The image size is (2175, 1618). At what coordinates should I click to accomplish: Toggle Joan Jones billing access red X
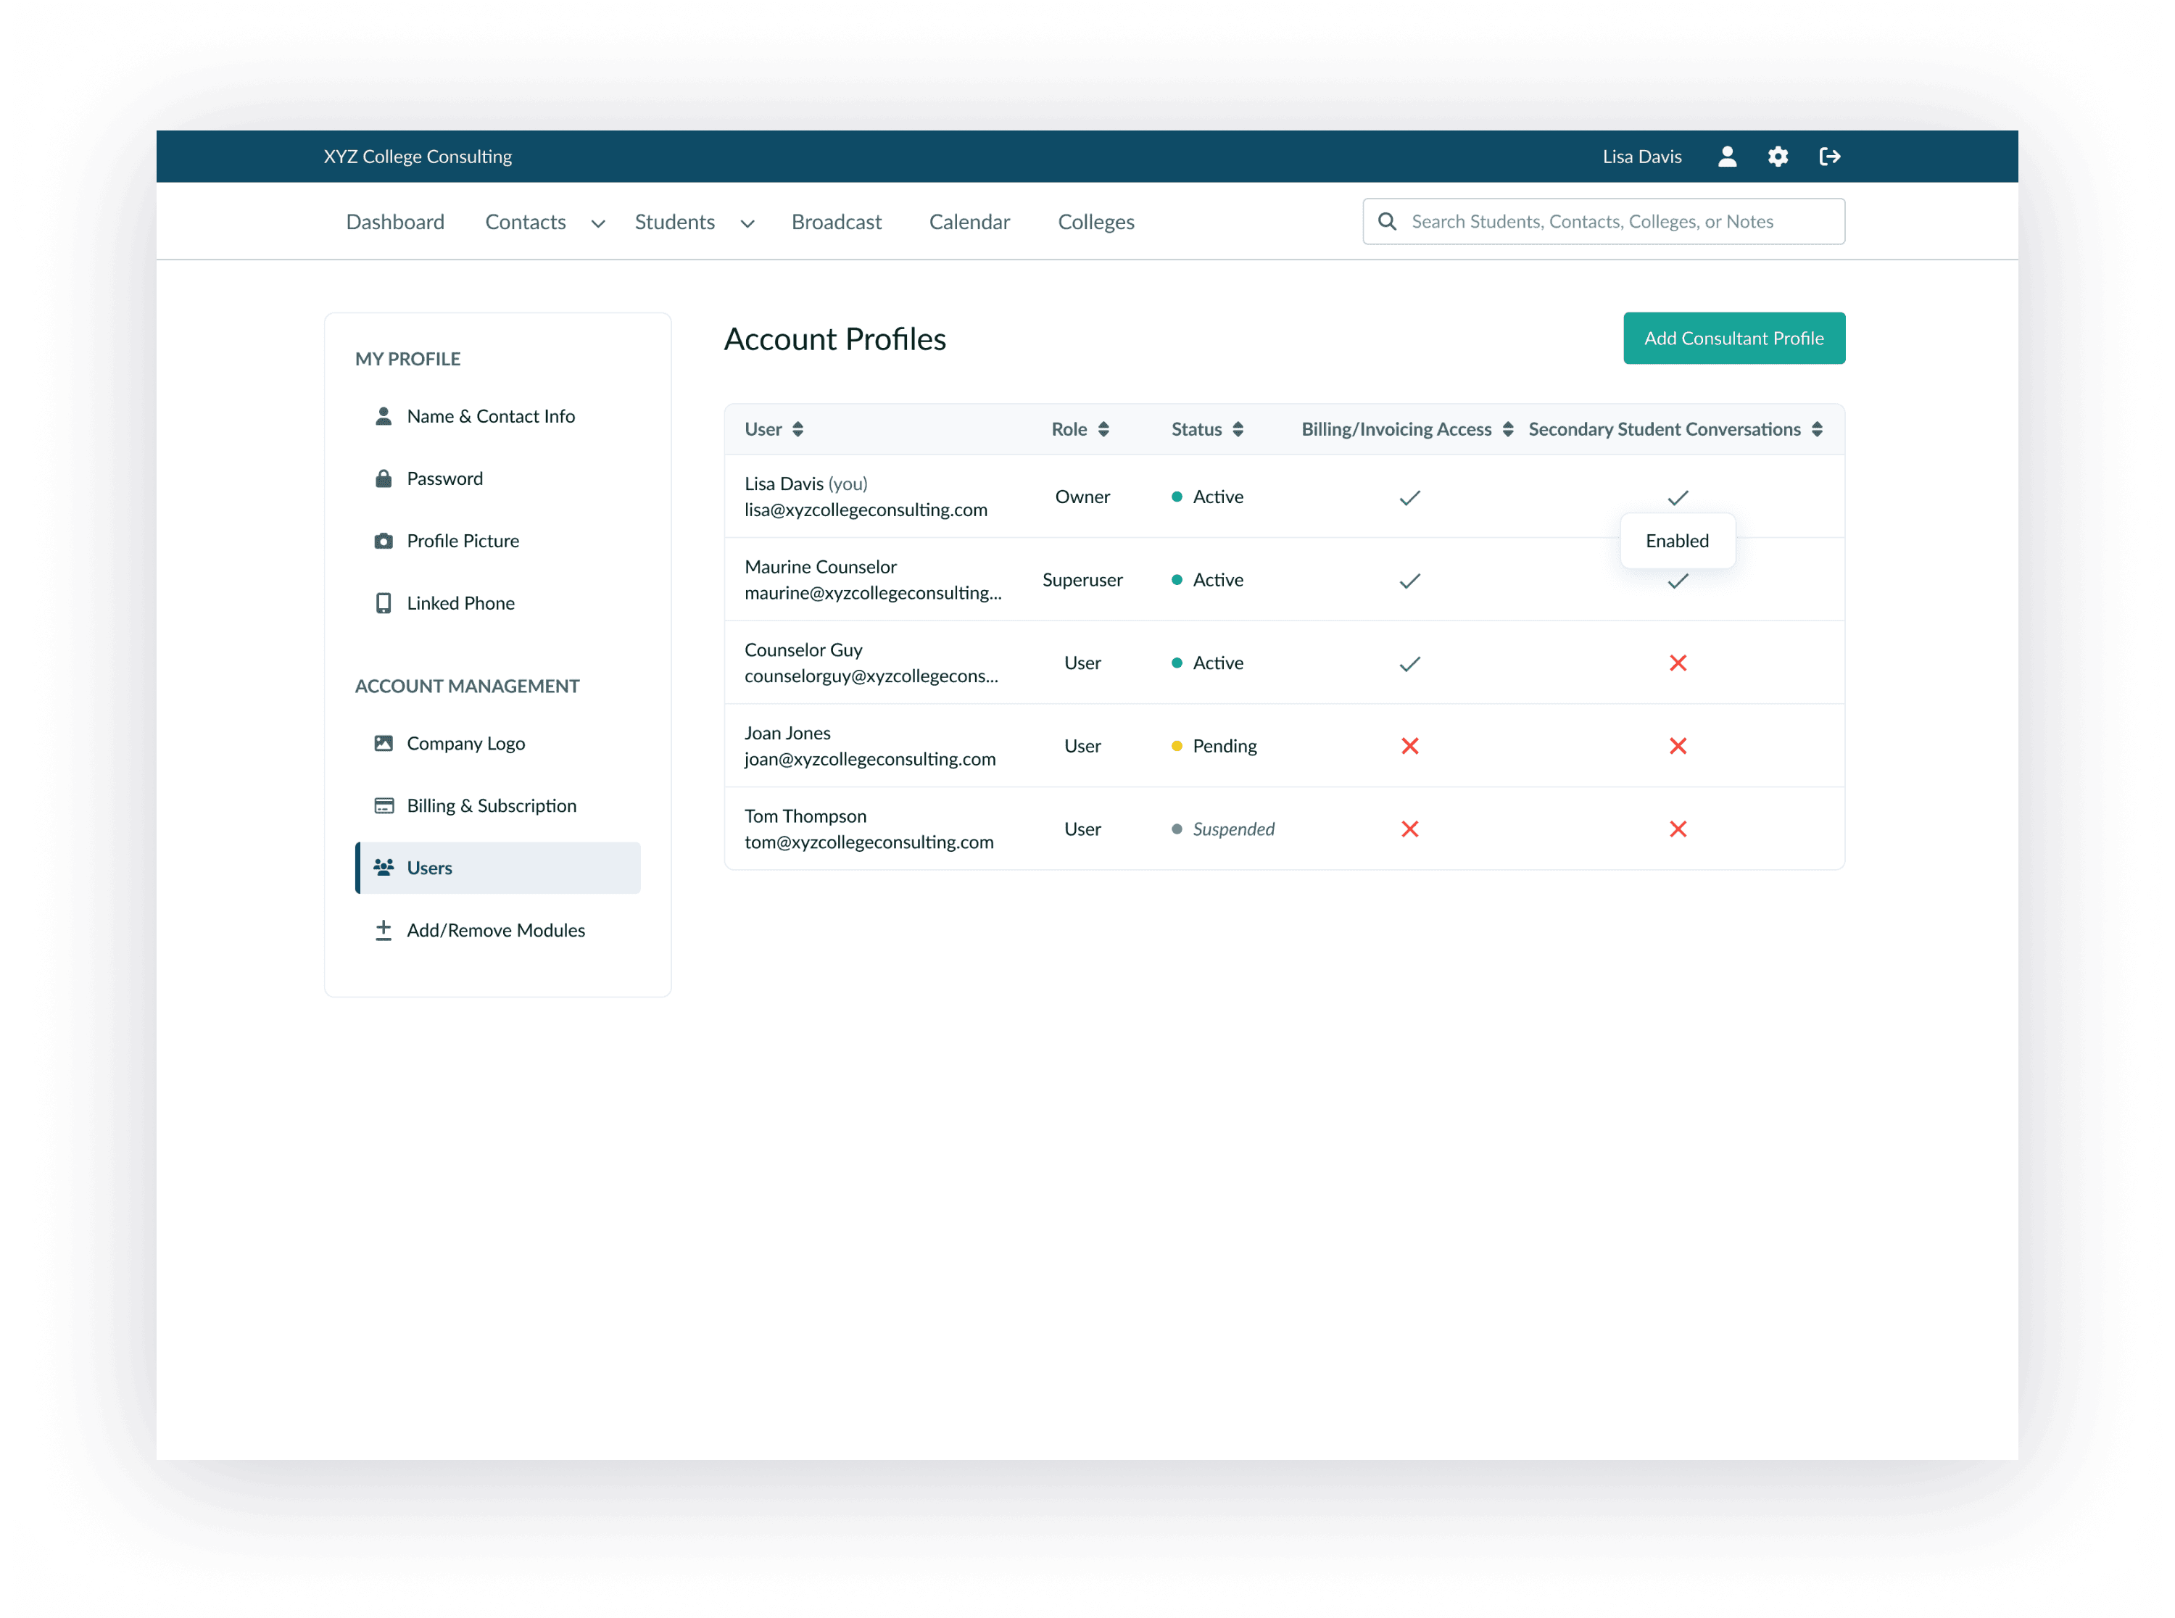tap(1409, 747)
